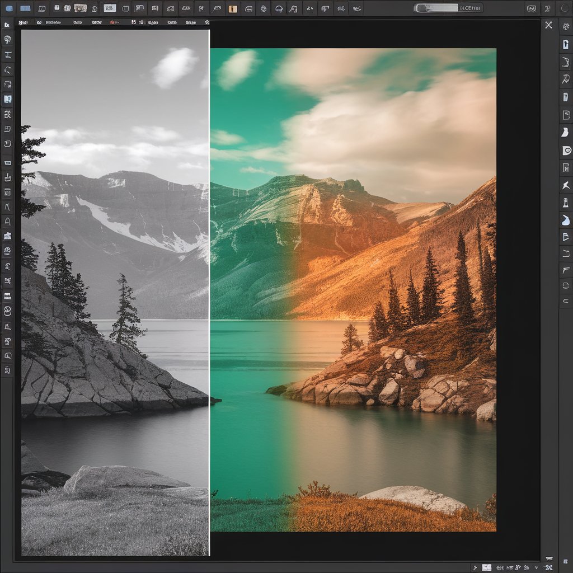Click the blue icon at top-left of toolbar
This screenshot has width=573, height=573.
pyautogui.click(x=9, y=8)
